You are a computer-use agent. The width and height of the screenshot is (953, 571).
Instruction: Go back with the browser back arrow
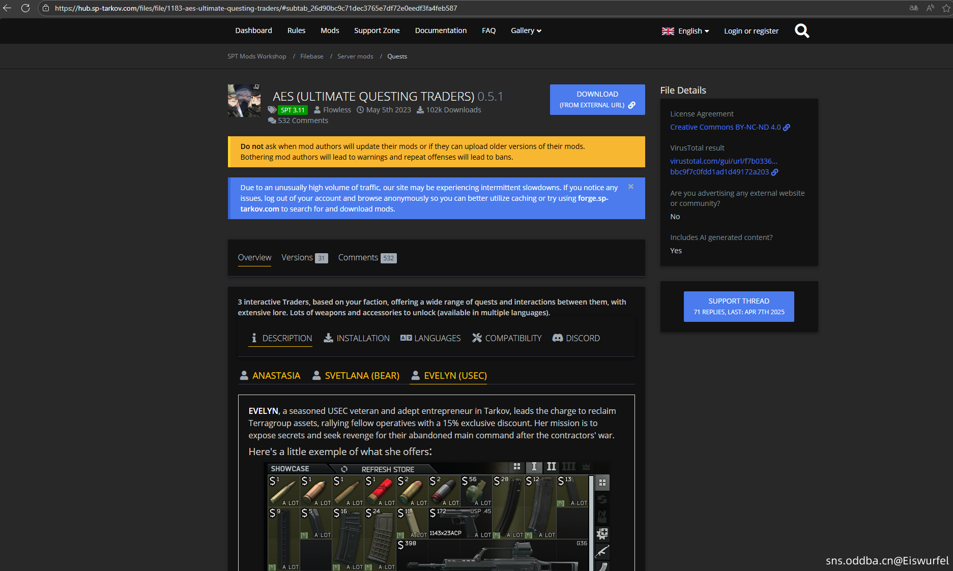tap(7, 8)
